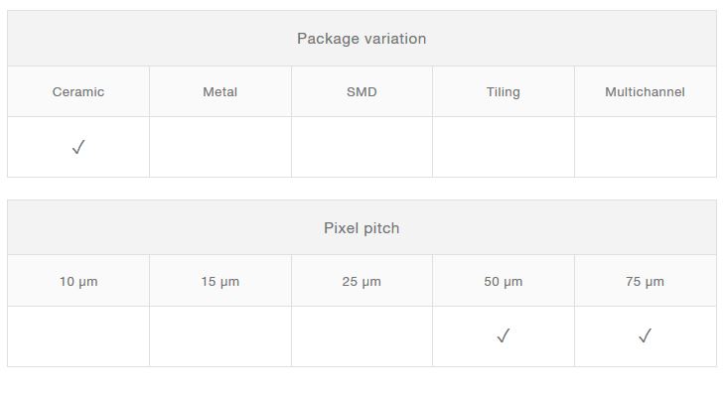Image resolution: width=726 pixels, height=398 pixels.
Task: Click the 10 μm column label
Action: (78, 282)
